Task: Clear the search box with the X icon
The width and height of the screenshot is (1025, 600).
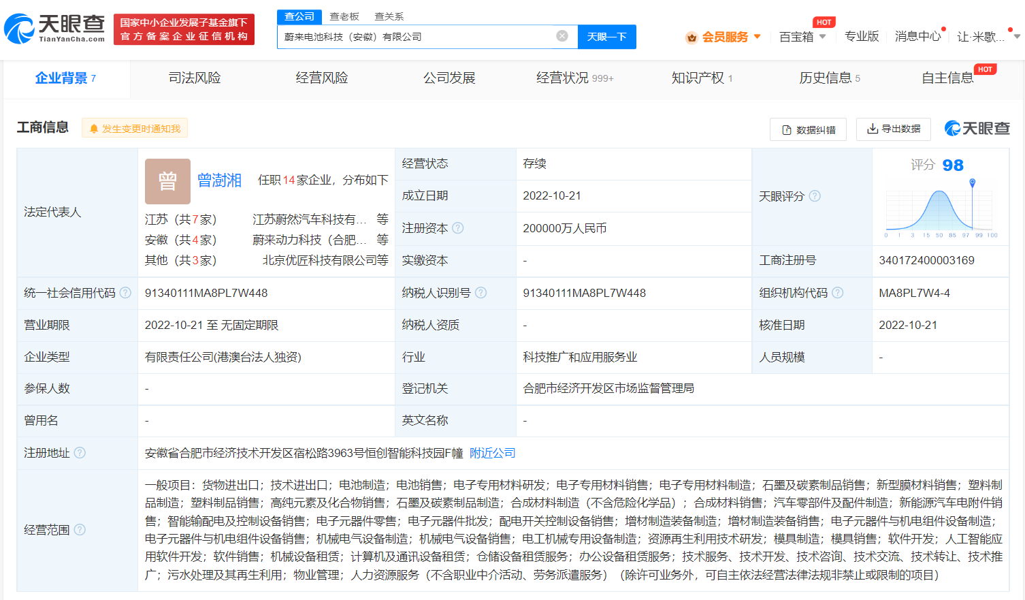Action: (562, 37)
